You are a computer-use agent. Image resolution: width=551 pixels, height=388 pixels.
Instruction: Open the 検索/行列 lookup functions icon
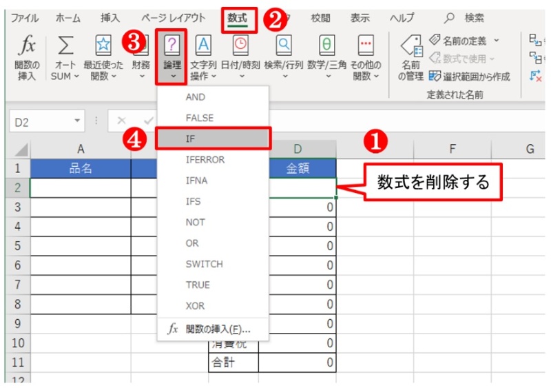point(284,45)
